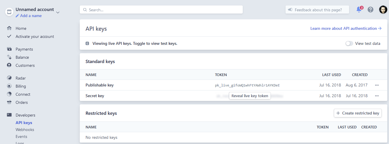Open the user profile avatar
The image size is (389, 144).
click(383, 10)
